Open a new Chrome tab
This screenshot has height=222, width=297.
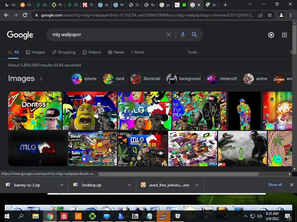click(225, 5)
